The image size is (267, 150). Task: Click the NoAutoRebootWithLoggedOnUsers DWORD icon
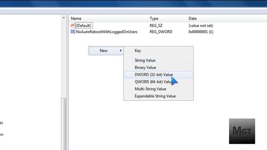73,32
